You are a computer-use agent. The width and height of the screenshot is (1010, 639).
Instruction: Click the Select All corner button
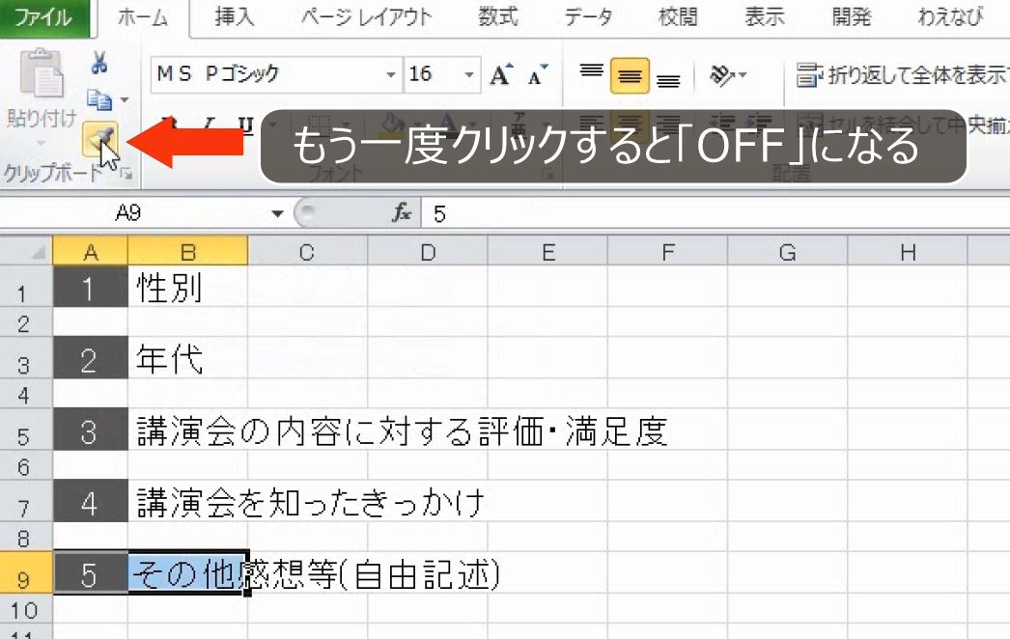(x=26, y=251)
